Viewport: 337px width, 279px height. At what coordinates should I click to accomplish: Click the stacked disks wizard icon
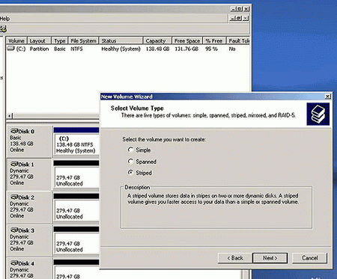click(318, 114)
